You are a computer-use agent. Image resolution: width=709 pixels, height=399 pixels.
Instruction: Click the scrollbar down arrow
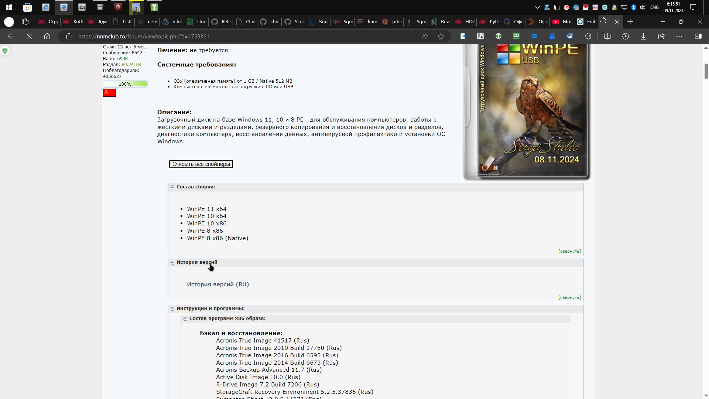706,396
